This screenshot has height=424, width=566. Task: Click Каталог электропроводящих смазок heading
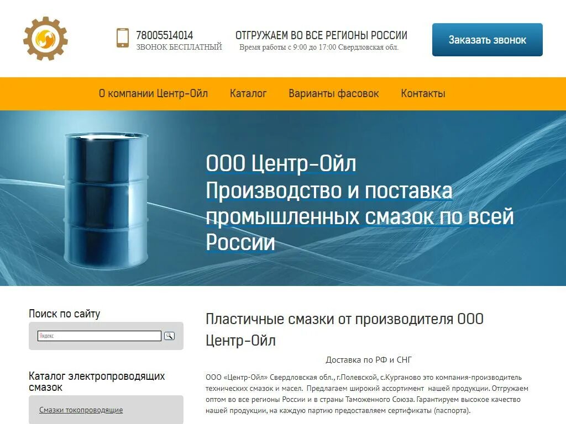pyautogui.click(x=97, y=381)
